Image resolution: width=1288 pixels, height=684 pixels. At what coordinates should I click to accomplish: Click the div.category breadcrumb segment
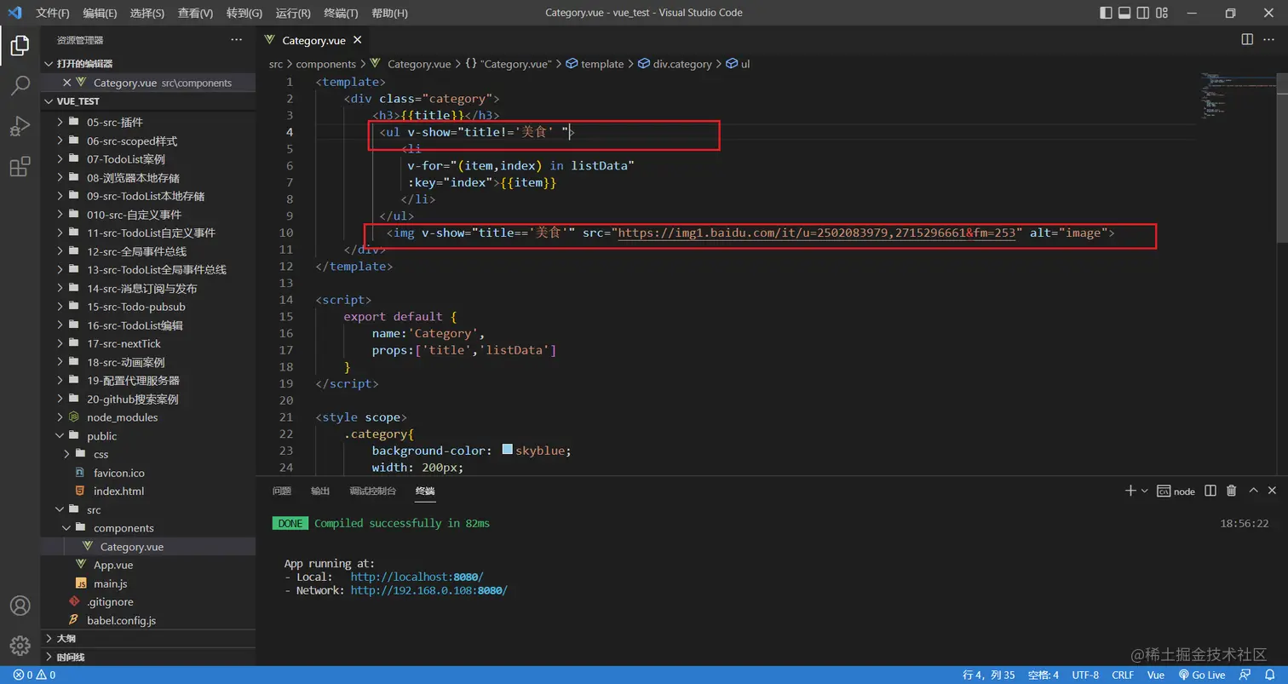(x=676, y=64)
